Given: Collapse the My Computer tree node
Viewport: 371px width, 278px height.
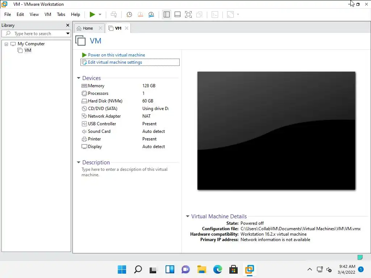Looking at the screenshot, I should click(x=7, y=44).
